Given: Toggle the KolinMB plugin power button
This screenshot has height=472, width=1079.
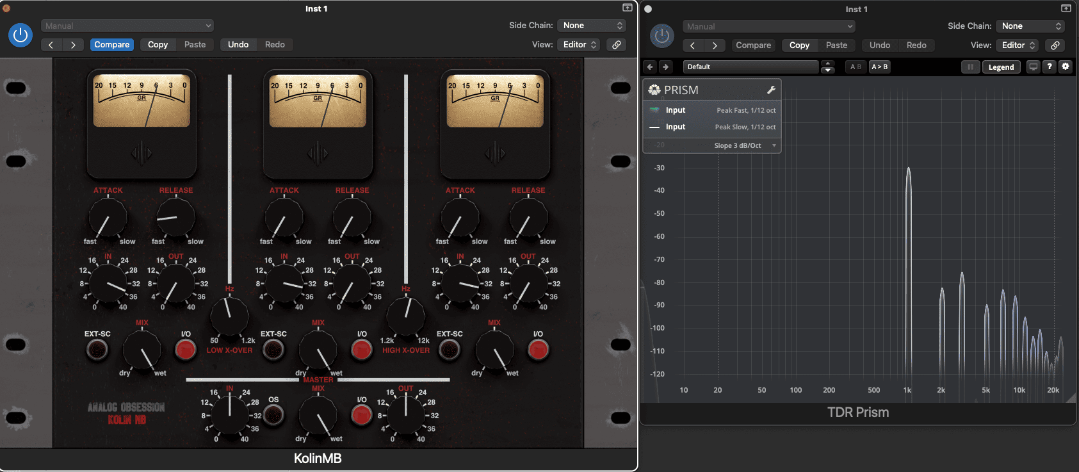Looking at the screenshot, I should 20,35.
